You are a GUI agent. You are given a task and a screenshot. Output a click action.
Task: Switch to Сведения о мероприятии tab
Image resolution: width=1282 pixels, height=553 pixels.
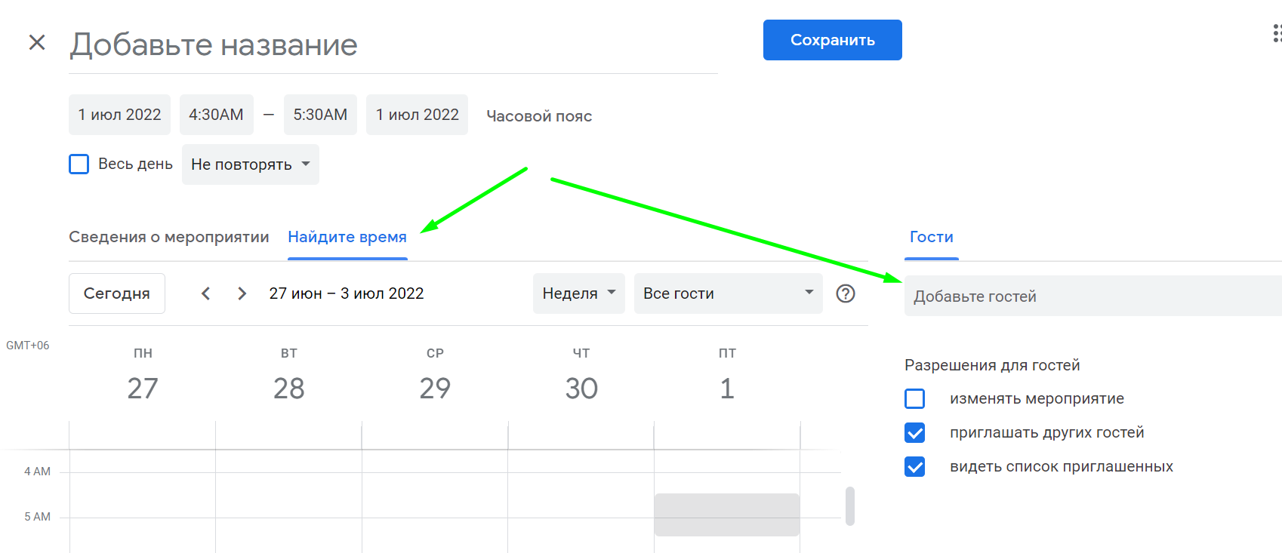click(x=169, y=237)
